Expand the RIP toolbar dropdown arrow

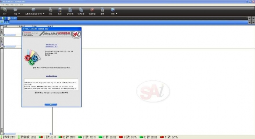coord(44,14)
